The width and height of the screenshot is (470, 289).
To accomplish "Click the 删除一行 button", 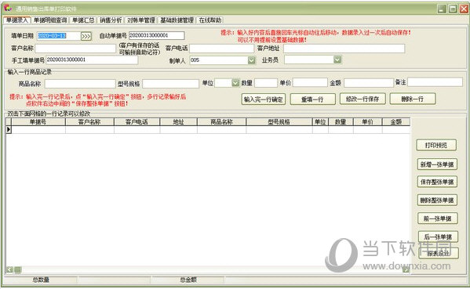I will point(413,99).
